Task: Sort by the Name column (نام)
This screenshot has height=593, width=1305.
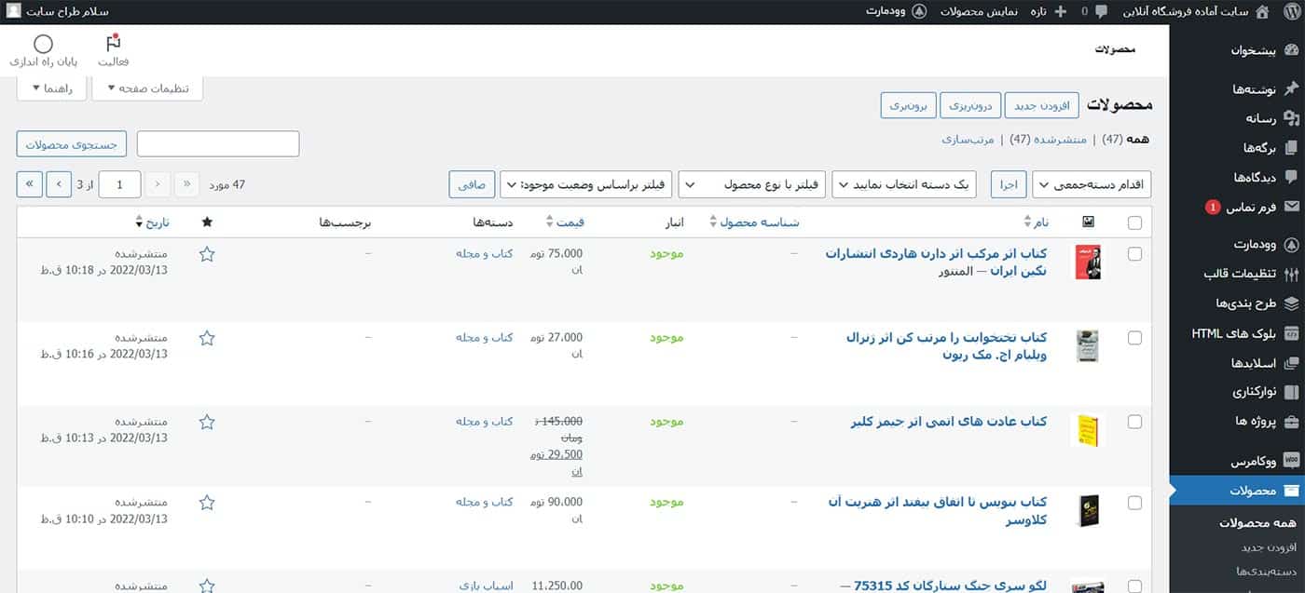Action: [x=1034, y=222]
